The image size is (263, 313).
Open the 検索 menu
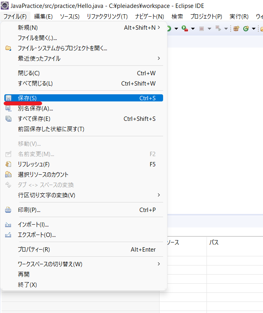pos(177,16)
